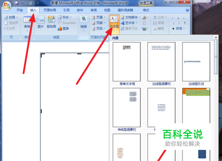This screenshot has height=161, width=222.
Task: Click the gallery vertical scrollbar thumb
Action: (x=216, y=57)
